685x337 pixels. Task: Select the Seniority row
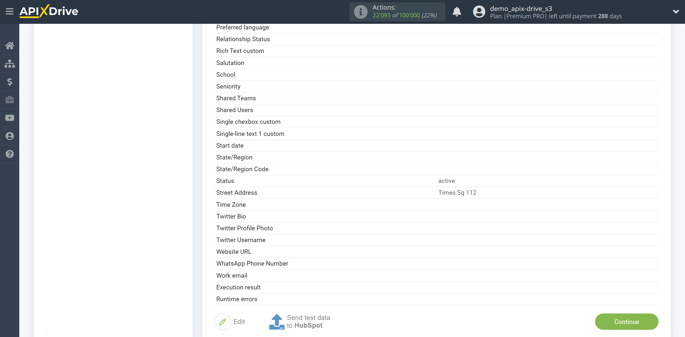click(x=436, y=87)
